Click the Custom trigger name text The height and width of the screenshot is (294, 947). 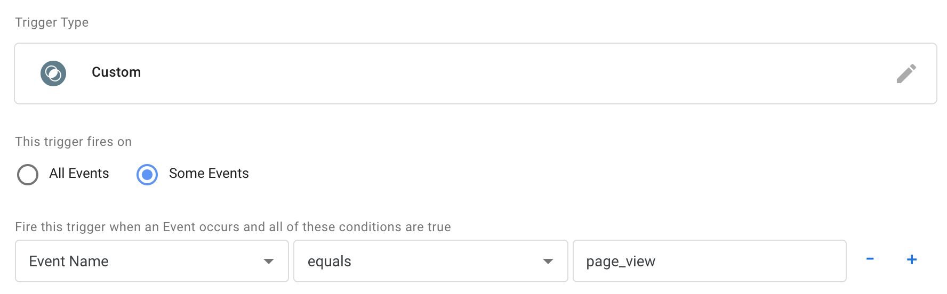[x=116, y=72]
